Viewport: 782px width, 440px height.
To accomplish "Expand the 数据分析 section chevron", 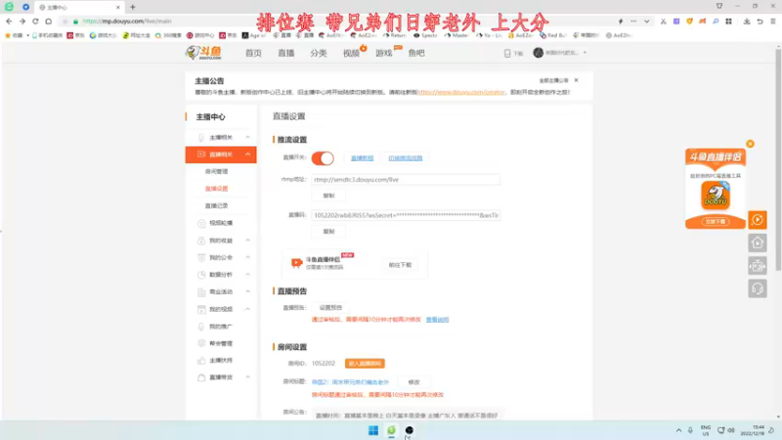I will coord(248,275).
